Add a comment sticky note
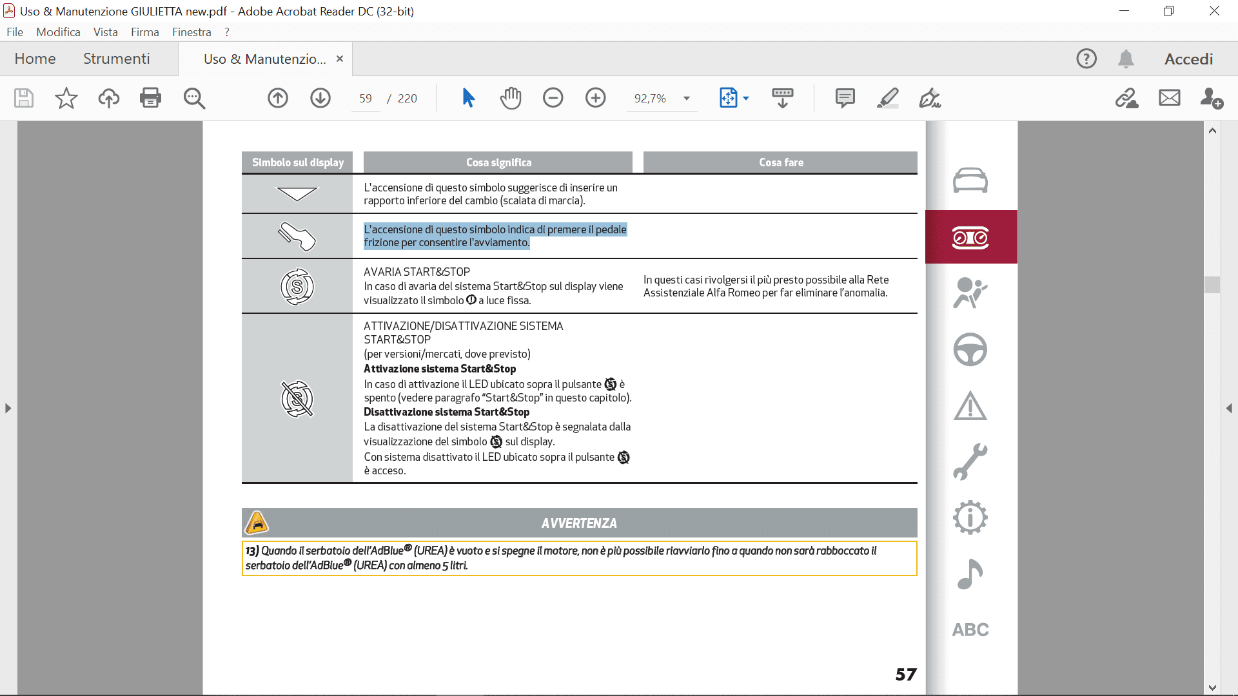The height and width of the screenshot is (696, 1238). 845,98
